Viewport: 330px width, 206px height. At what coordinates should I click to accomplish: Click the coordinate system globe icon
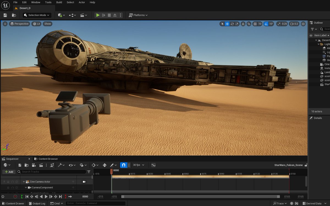point(243,24)
